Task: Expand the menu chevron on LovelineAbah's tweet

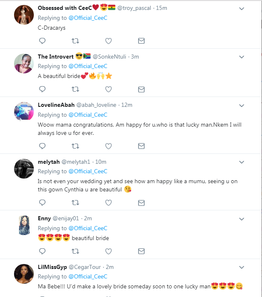Action: (x=242, y=105)
